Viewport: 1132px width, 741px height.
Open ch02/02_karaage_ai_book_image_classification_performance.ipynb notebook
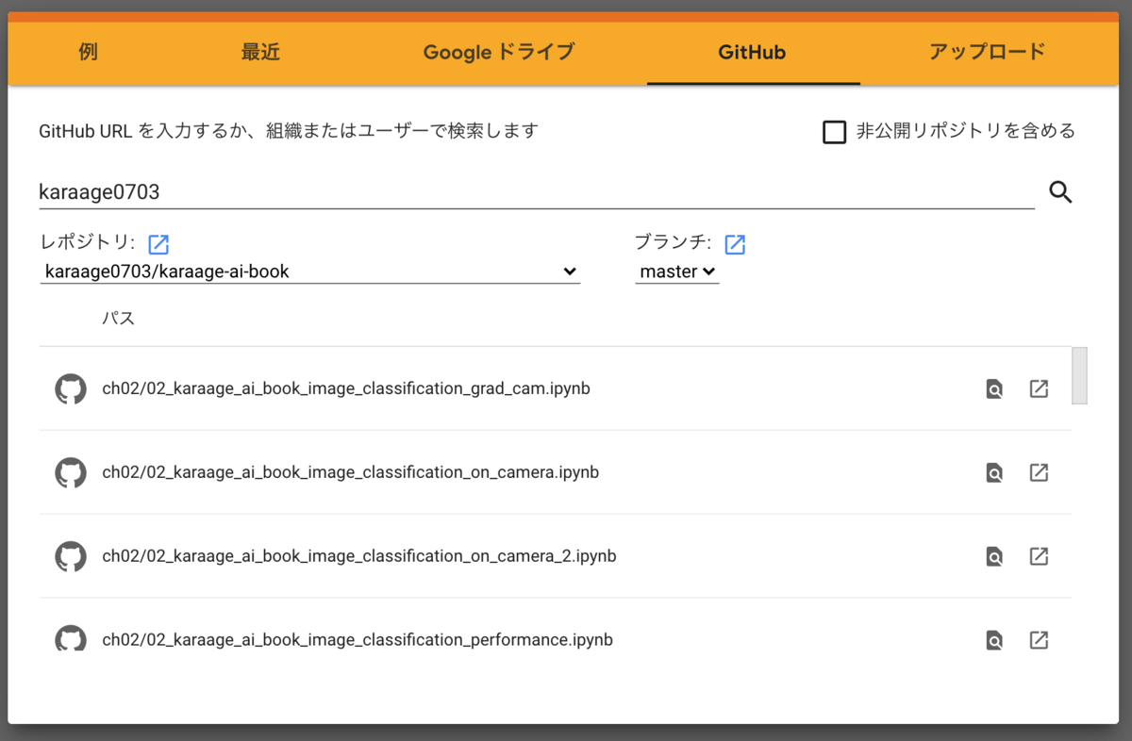(x=358, y=640)
